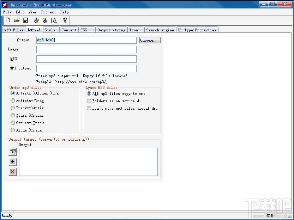
Task: Save the project using the disk icon
Action: [25, 20]
